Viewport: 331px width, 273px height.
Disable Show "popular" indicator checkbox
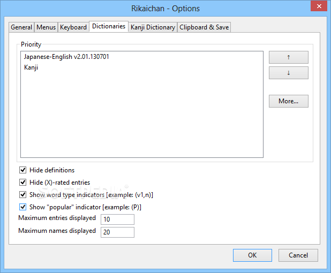coord(23,207)
